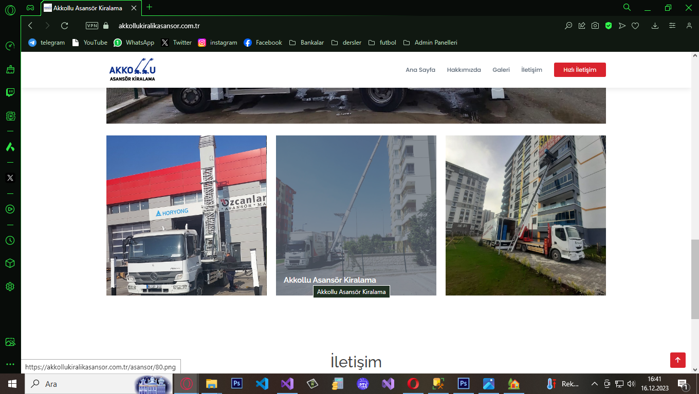Go to the Hakkımızda menu item
699x394 pixels.
point(464,70)
